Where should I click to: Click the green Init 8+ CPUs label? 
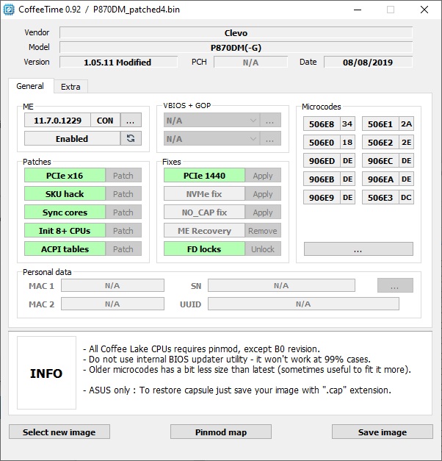(65, 231)
